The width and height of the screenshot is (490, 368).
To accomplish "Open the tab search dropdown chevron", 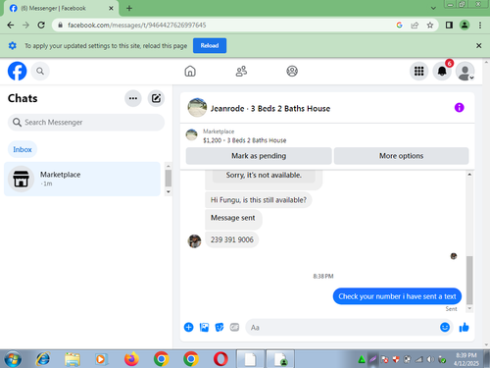I will 433,8.
